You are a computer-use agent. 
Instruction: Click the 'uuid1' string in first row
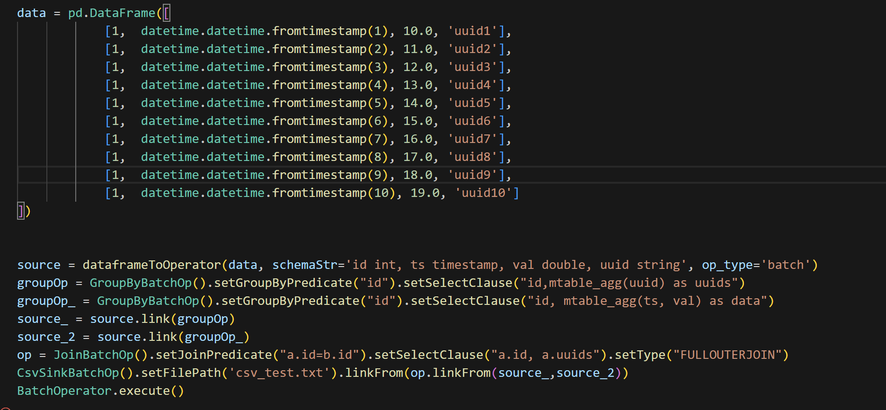click(x=472, y=31)
